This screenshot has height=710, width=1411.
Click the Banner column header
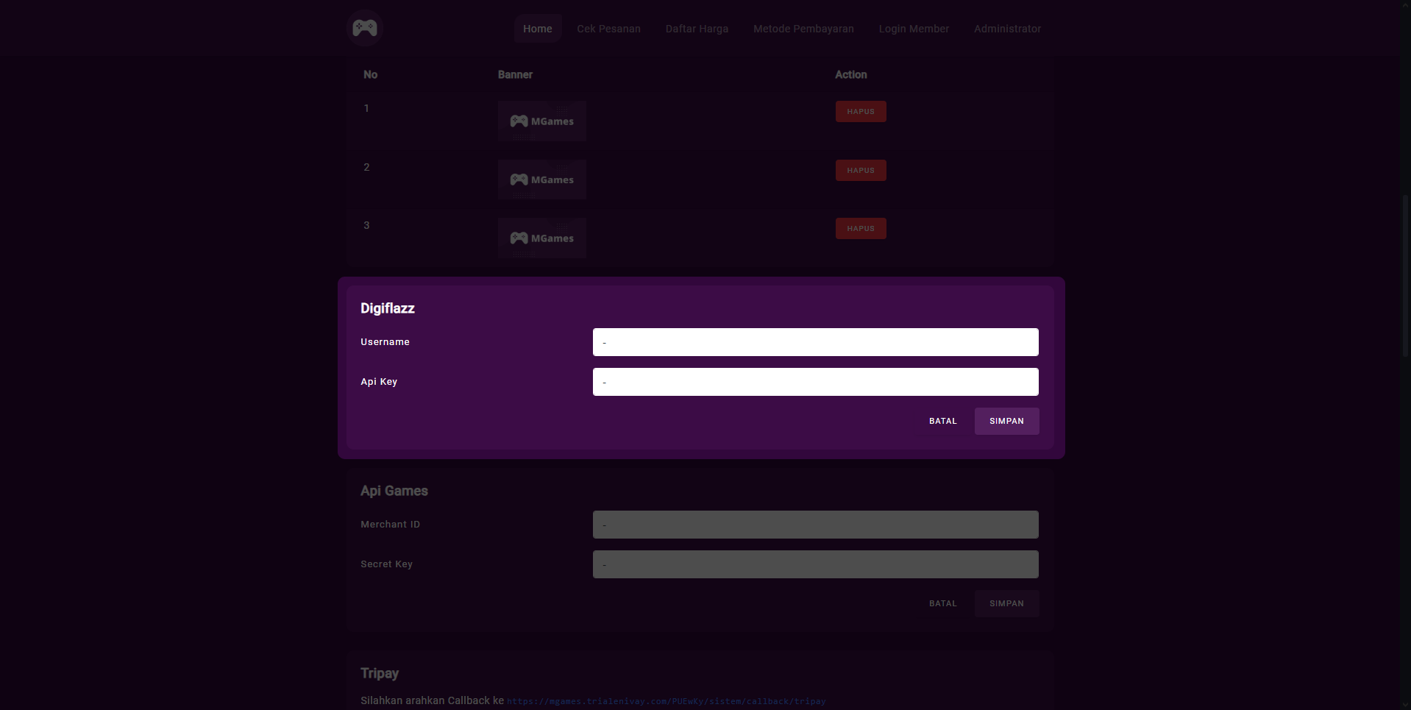point(515,75)
